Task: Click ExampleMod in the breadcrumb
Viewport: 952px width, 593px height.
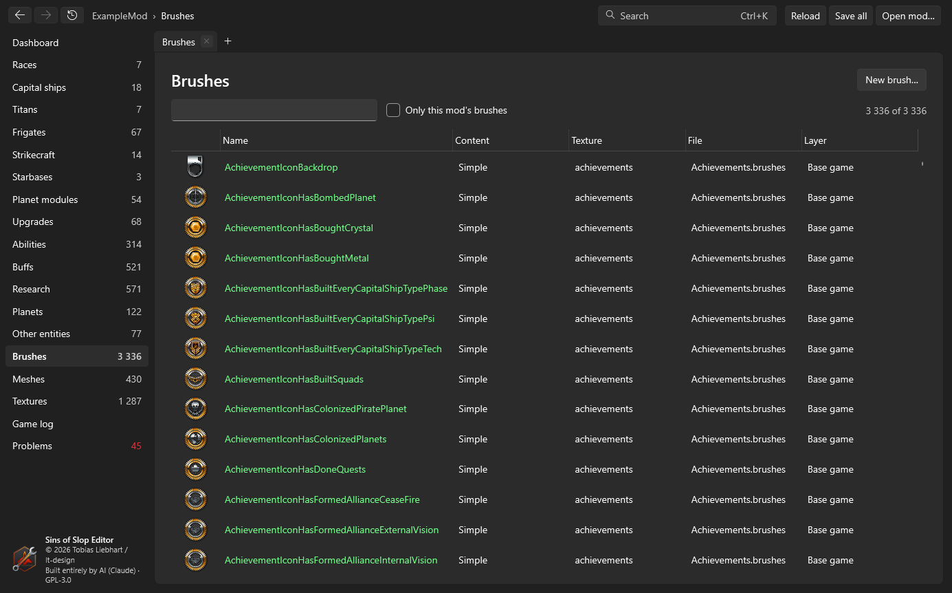Action: point(120,16)
